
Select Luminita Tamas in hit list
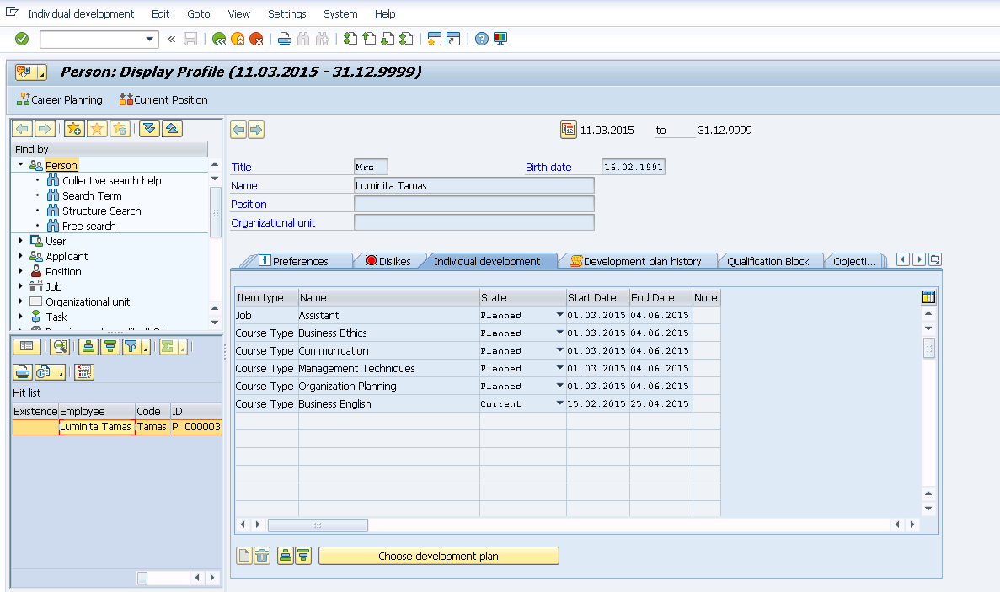tap(96, 427)
